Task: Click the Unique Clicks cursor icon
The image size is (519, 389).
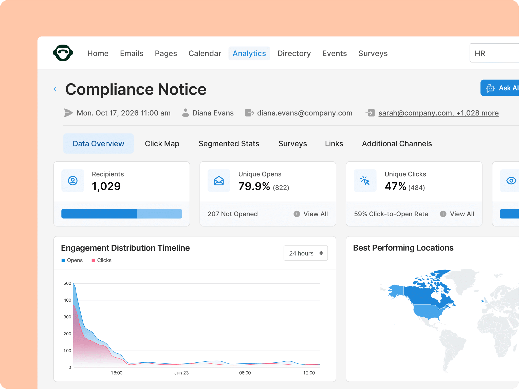Action: [x=365, y=181]
